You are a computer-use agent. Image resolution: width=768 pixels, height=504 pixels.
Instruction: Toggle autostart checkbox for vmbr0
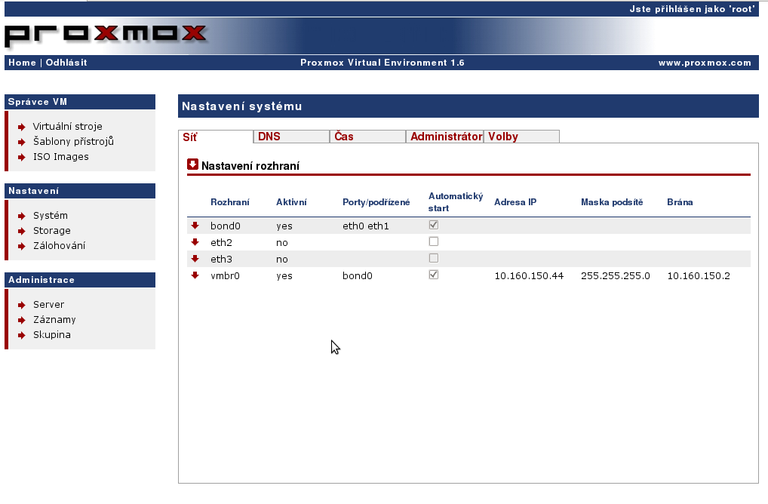click(434, 275)
